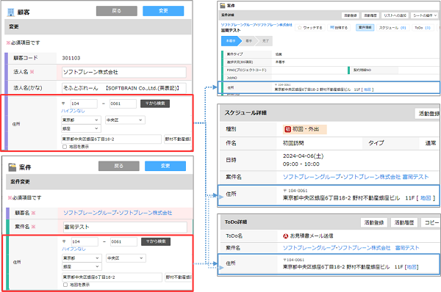This screenshot has height=292, width=441.
Task: Click 〒から検索 in the 顧客 form
Action: coord(155,103)
